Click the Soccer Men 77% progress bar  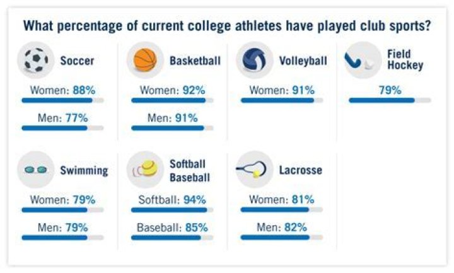(x=62, y=128)
